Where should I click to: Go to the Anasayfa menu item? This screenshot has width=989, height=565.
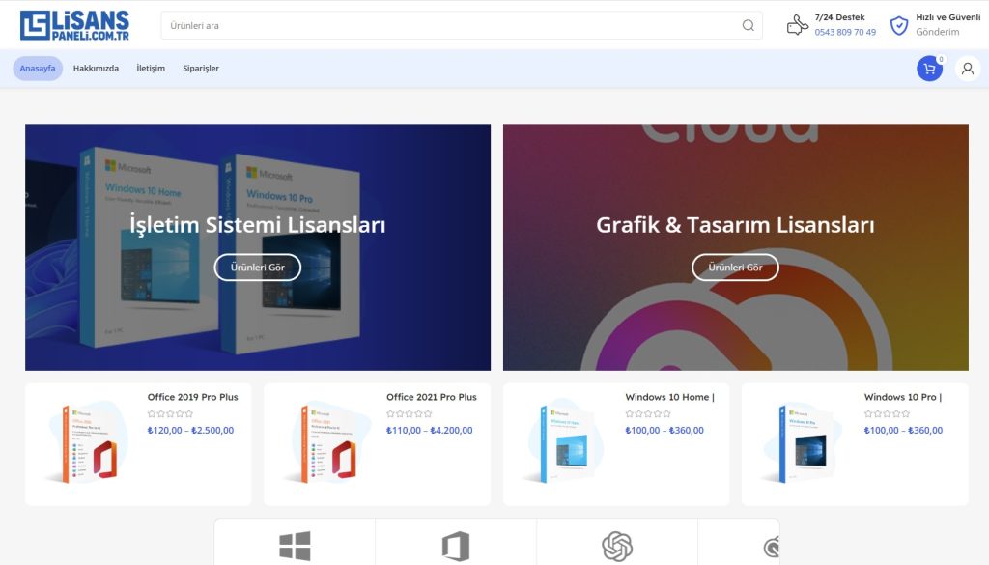pyautogui.click(x=38, y=69)
